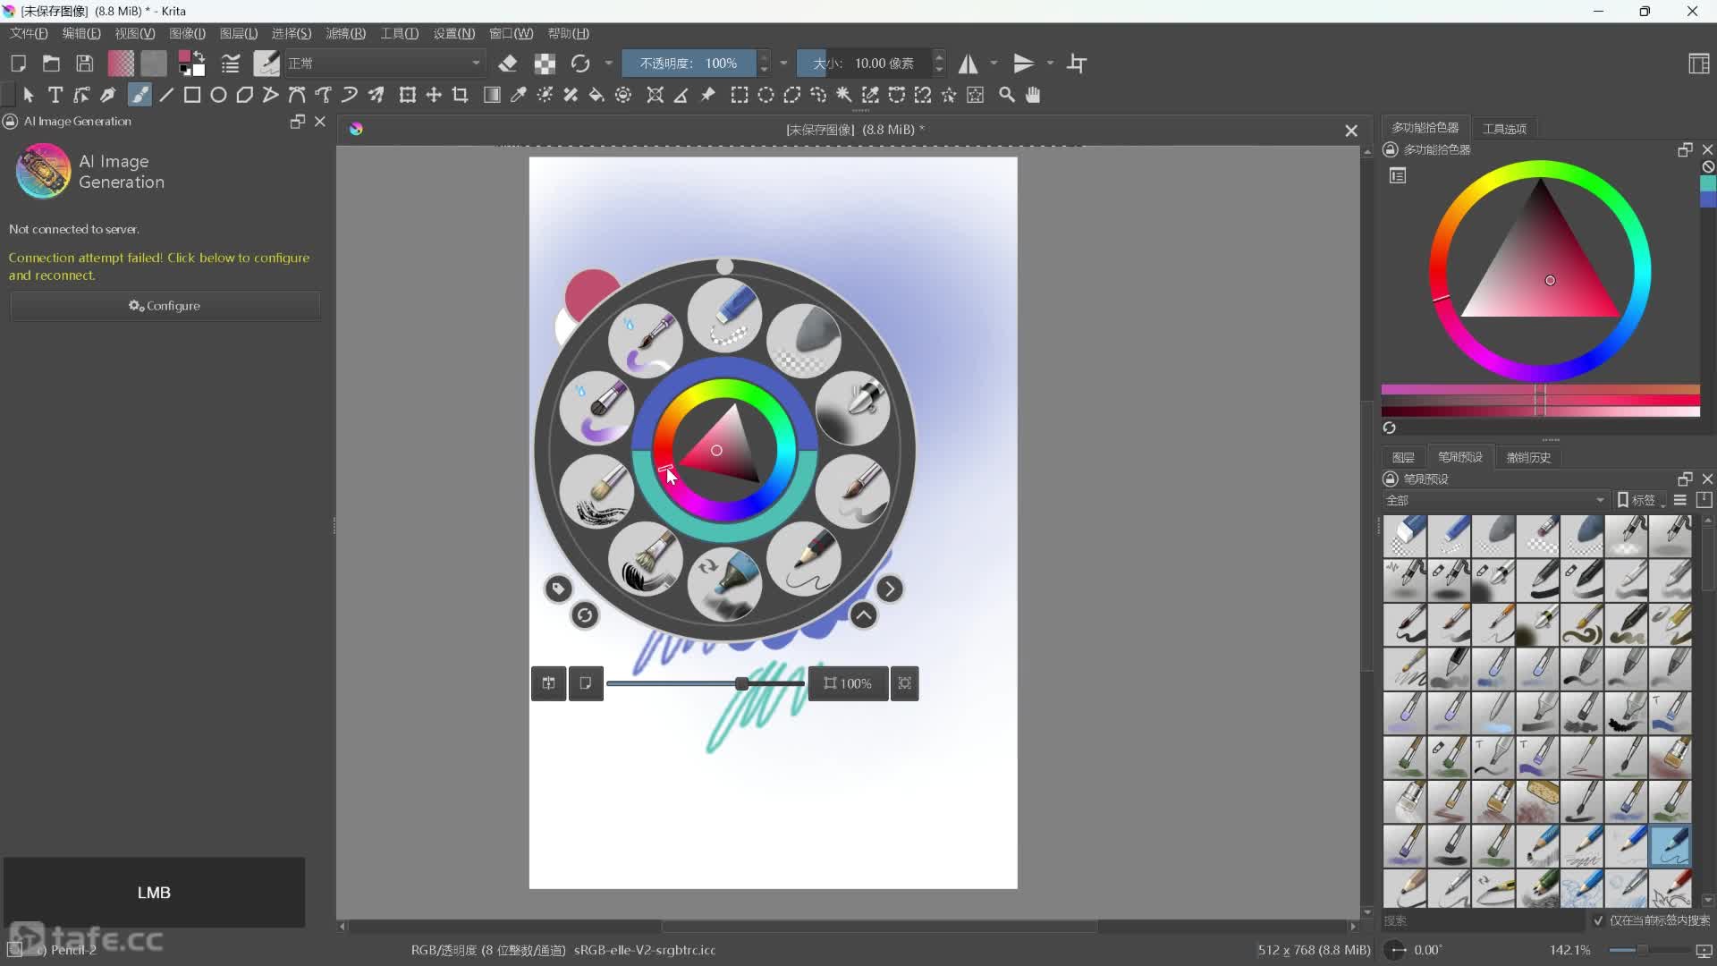Open the 标签 tag menu button

(1641, 500)
